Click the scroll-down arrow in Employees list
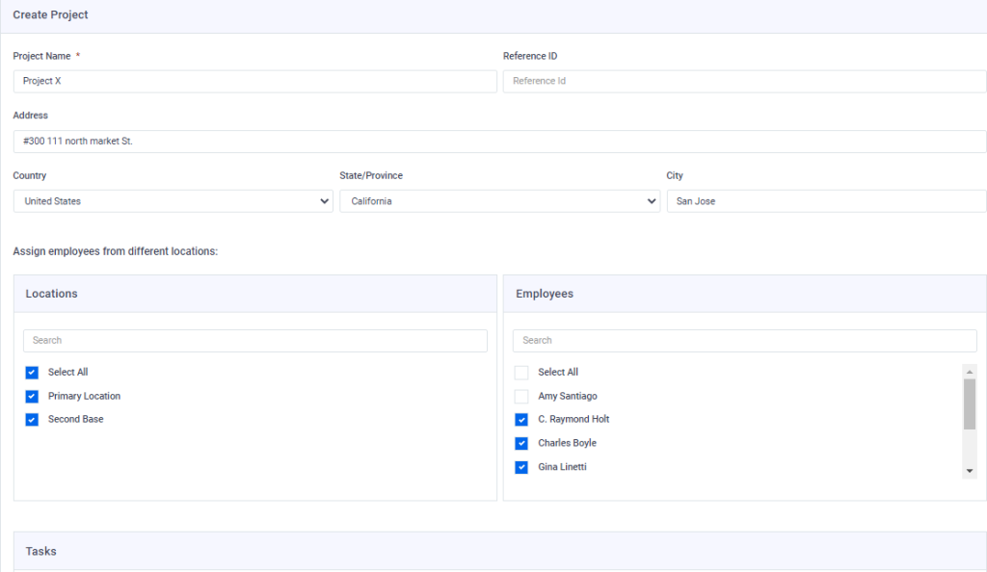 click(972, 470)
